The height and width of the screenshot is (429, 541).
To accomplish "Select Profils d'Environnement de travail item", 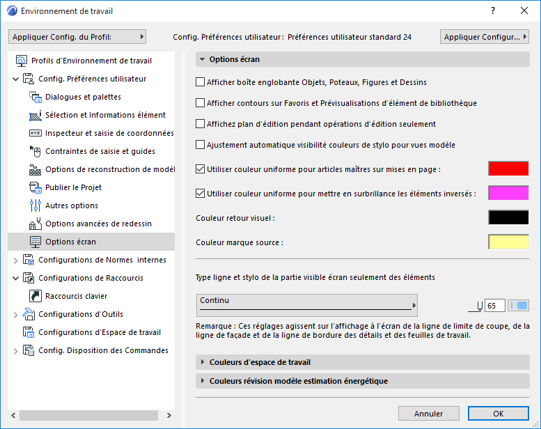I will pos(91,61).
